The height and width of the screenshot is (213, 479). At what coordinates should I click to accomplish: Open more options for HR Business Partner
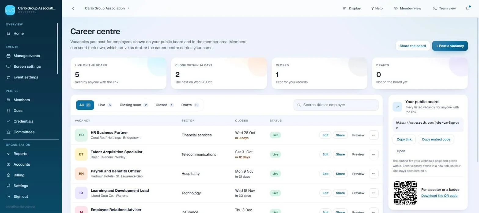point(374,135)
